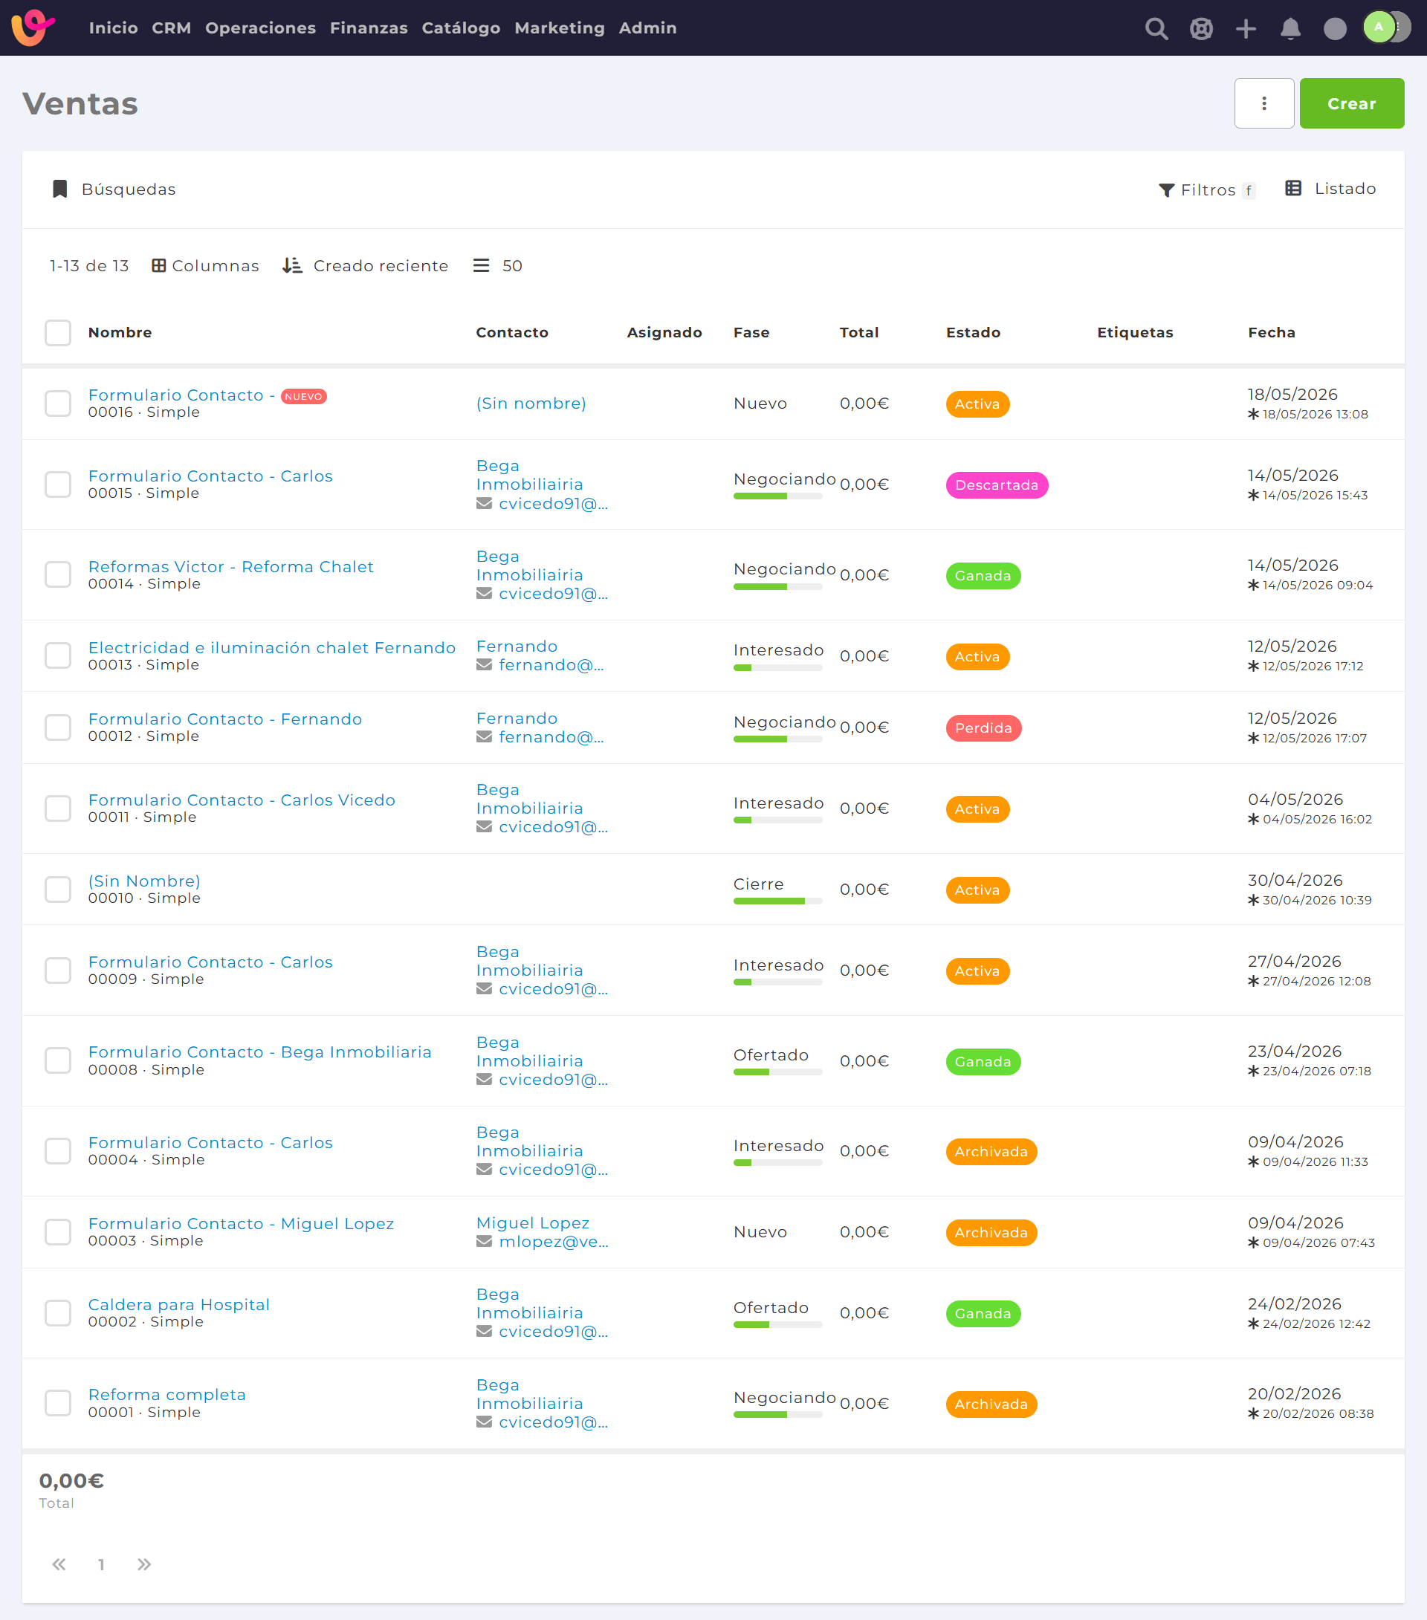
Task: Open Columnas column chooser
Action: point(205,265)
